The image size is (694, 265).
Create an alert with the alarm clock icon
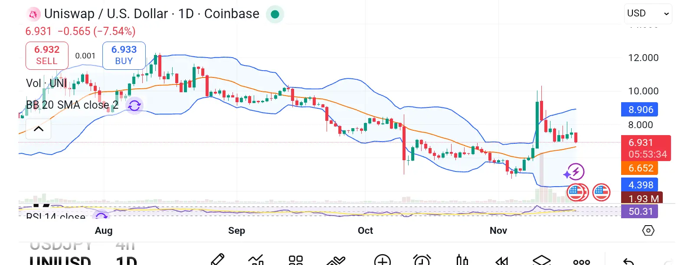(422, 261)
